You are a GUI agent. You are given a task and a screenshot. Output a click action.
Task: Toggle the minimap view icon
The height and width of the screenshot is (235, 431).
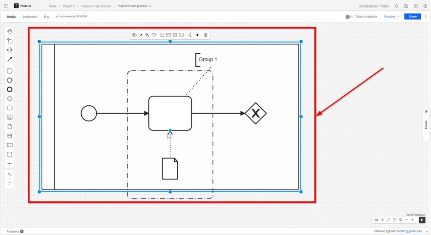click(394, 220)
